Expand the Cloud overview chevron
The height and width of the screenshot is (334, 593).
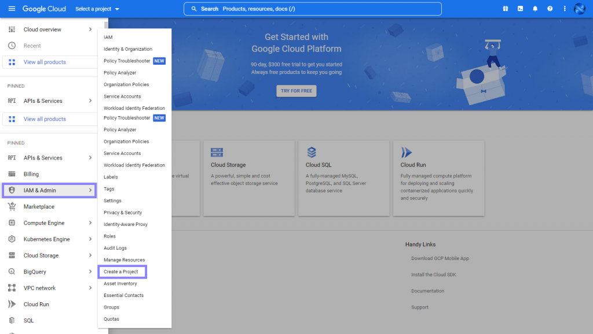pyautogui.click(x=90, y=29)
